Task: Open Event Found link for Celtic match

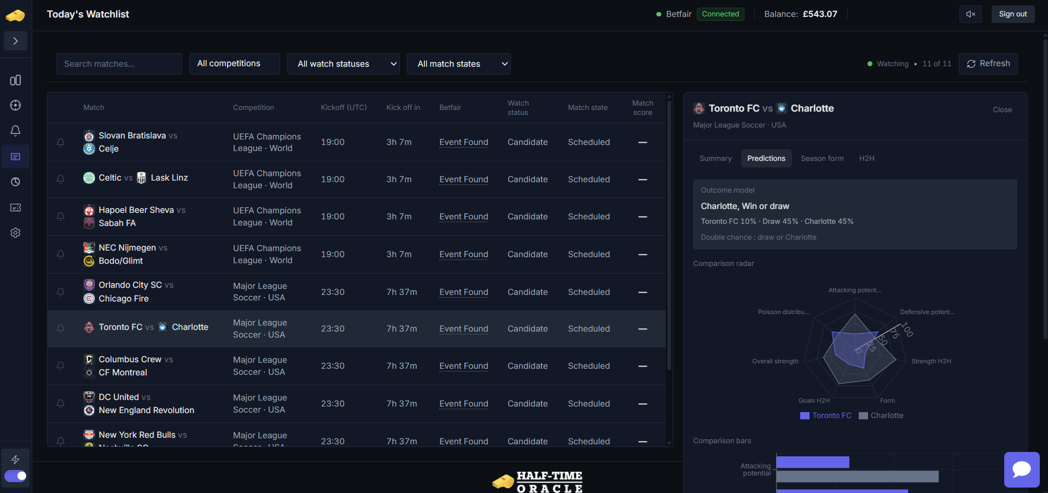Action: (464, 179)
